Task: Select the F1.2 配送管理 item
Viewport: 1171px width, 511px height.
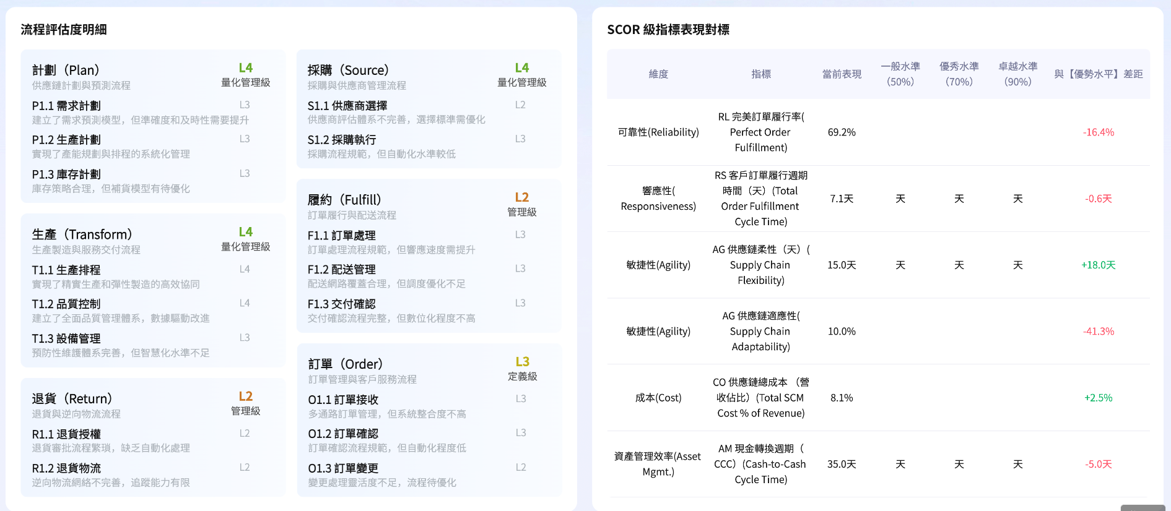Action: coord(428,276)
